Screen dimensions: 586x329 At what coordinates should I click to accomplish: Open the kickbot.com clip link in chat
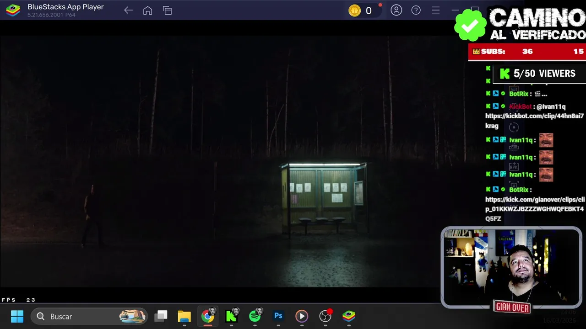click(x=534, y=121)
